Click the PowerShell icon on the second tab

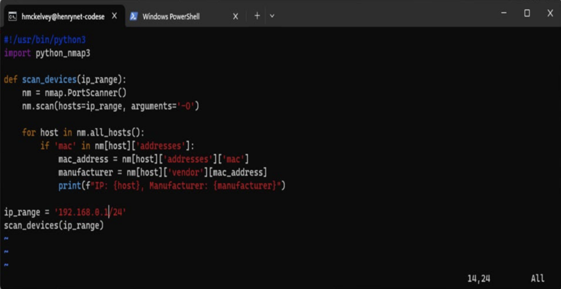(x=133, y=16)
